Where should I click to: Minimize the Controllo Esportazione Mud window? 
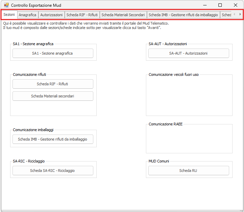tap(205, 5)
